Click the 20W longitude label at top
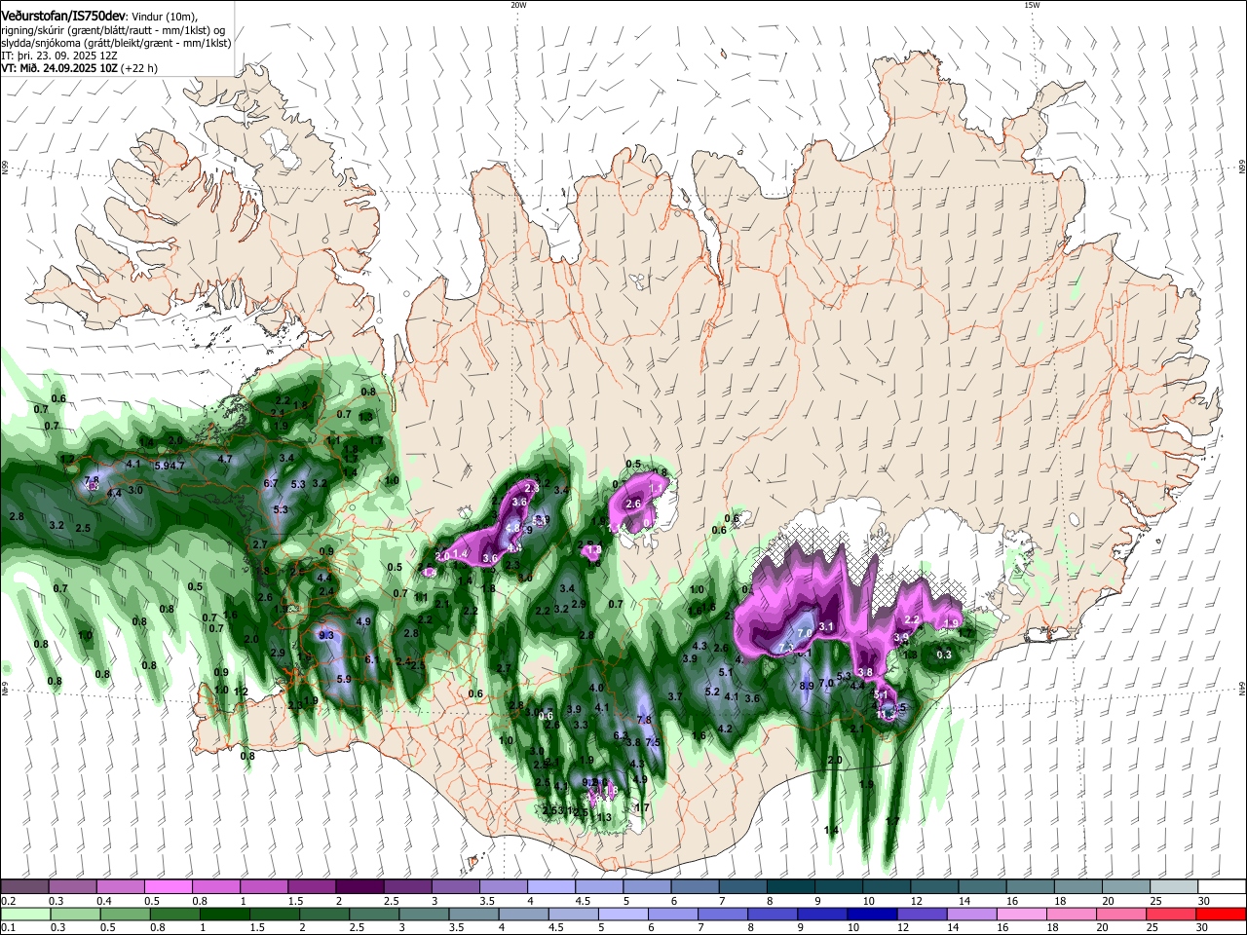 [518, 5]
